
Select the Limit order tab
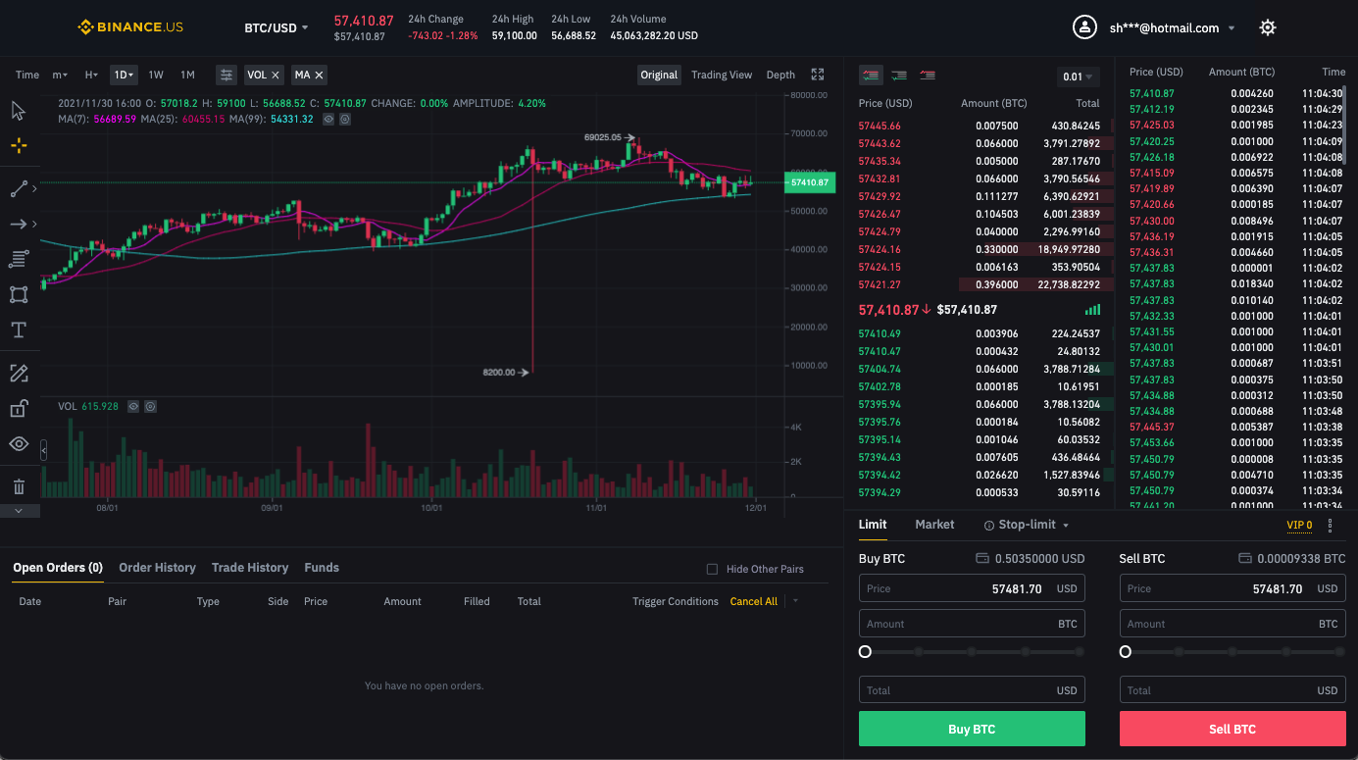[873, 525]
